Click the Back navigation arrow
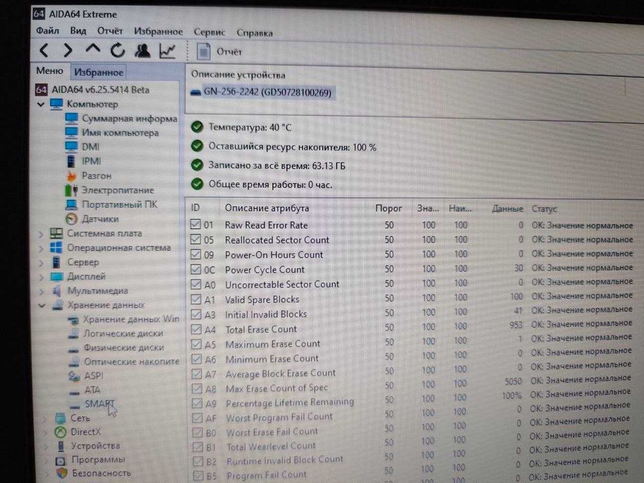644x483 pixels. pyautogui.click(x=44, y=50)
